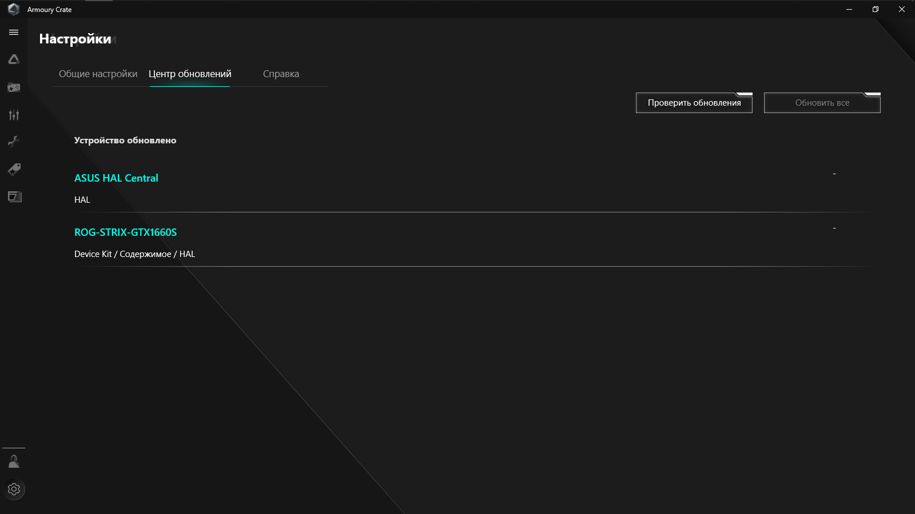
Task: Click the Настройки page heading
Action: [x=75, y=39]
